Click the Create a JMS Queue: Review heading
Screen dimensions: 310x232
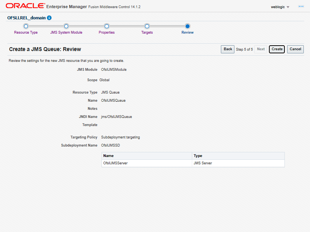coord(45,49)
